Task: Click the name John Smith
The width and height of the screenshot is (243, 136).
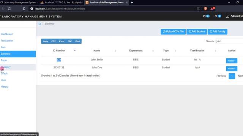Action: pyautogui.click(x=97, y=60)
